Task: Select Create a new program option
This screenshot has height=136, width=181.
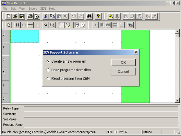Action: click(66, 61)
